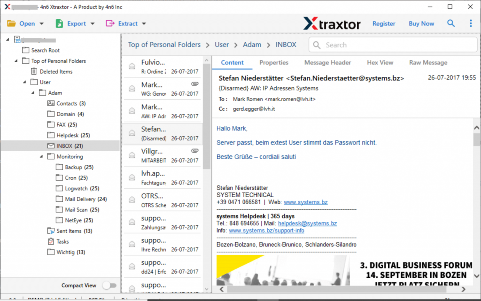This screenshot has height=301, width=481.
Task: Open a file using the Open folder icon
Action: tap(11, 23)
